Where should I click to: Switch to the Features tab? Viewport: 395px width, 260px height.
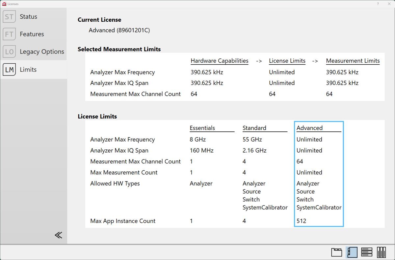pyautogui.click(x=34, y=34)
